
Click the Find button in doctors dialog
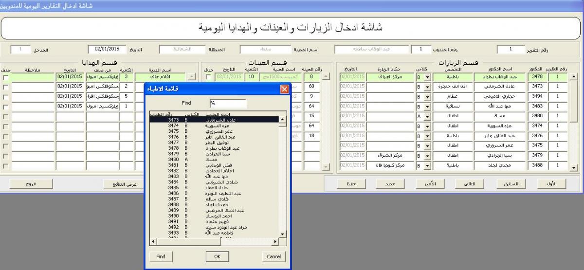pos(161,256)
